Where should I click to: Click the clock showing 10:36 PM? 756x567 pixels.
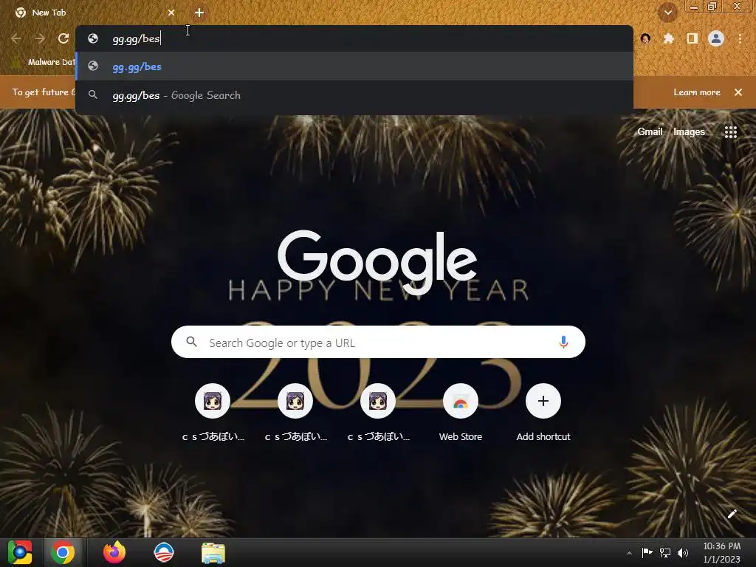pyautogui.click(x=721, y=552)
